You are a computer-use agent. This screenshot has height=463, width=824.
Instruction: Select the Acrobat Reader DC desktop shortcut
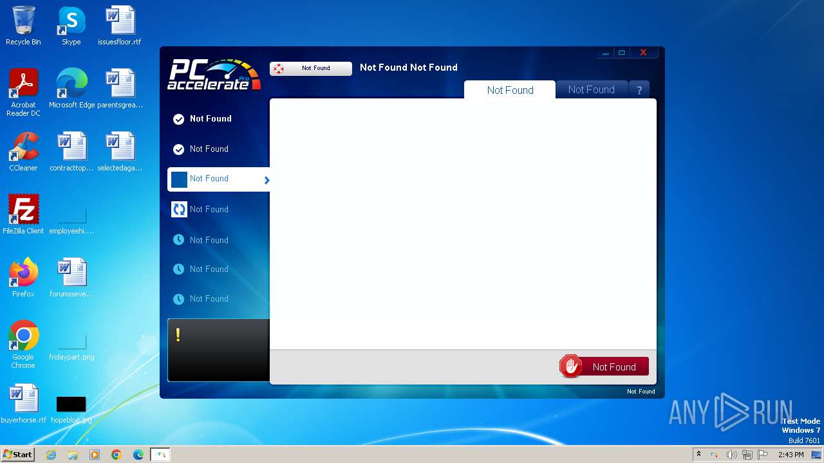click(x=23, y=93)
